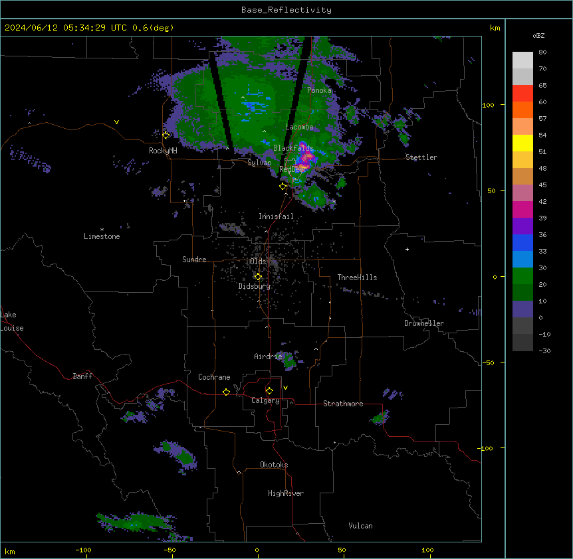Click the 80 value in dBZ legend
Screen dimensions: 573x559
(542, 52)
